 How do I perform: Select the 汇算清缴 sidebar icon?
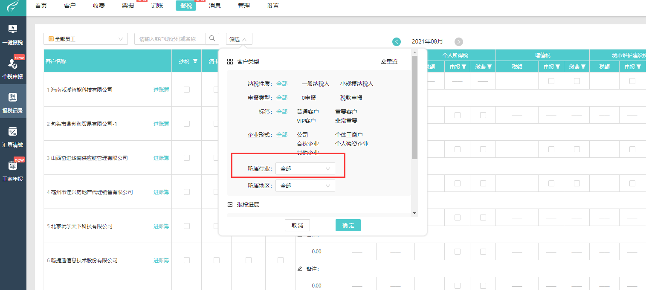coord(13,132)
